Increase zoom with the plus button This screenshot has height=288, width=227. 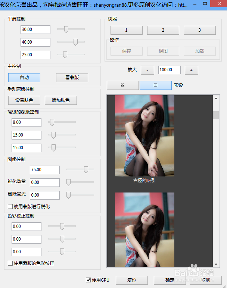pyautogui.click(x=191, y=70)
